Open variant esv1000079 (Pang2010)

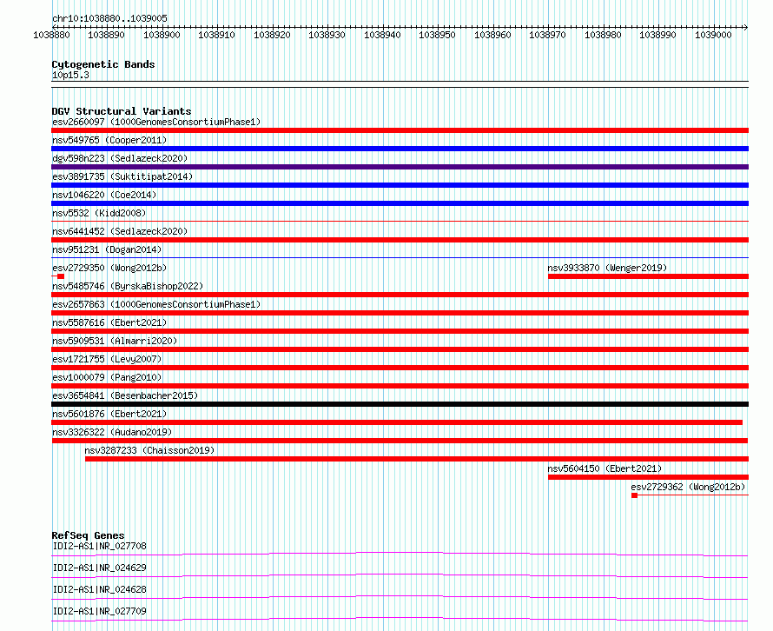(107, 377)
